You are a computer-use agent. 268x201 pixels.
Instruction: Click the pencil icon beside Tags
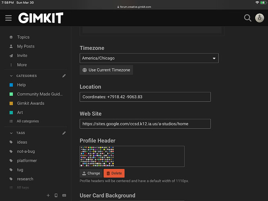64,133
